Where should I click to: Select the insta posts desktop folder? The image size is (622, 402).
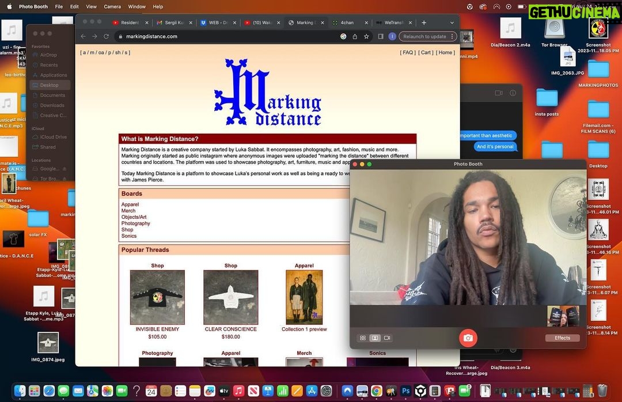coord(547,101)
